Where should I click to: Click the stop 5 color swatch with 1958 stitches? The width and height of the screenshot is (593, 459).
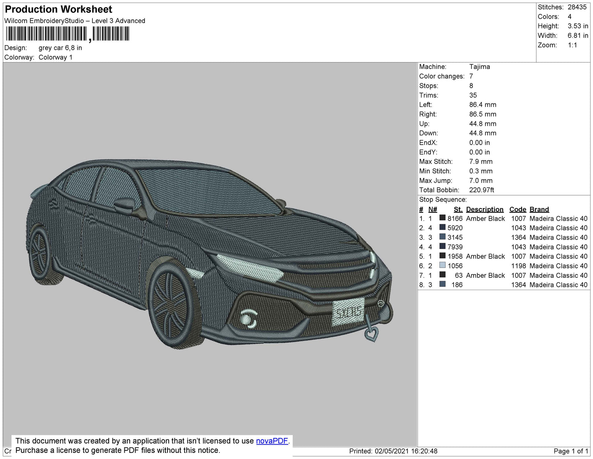pyautogui.click(x=442, y=256)
